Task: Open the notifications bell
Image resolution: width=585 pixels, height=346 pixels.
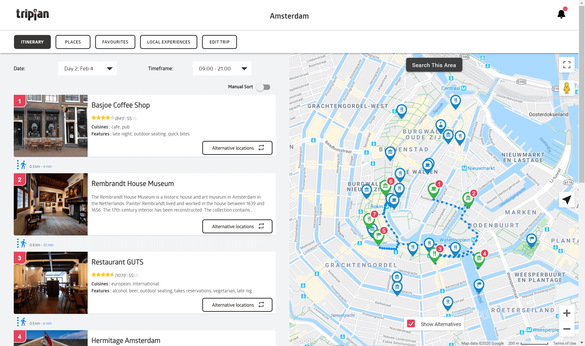Action: coord(561,14)
